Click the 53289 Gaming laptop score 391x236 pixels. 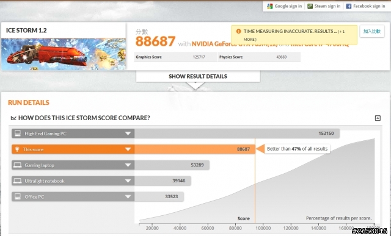pos(197,165)
